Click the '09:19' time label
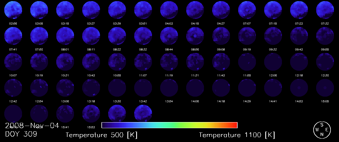 (247, 50)
